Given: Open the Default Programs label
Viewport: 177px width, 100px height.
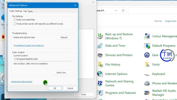Looking at the screenshot, I should click(x=164, y=46).
